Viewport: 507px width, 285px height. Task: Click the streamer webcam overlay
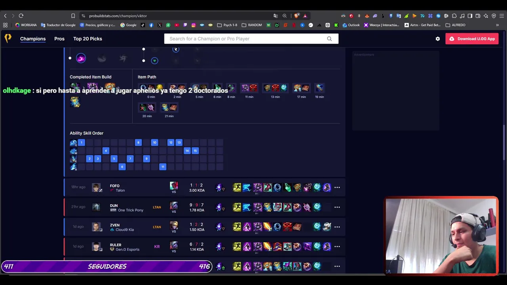(x=442, y=236)
